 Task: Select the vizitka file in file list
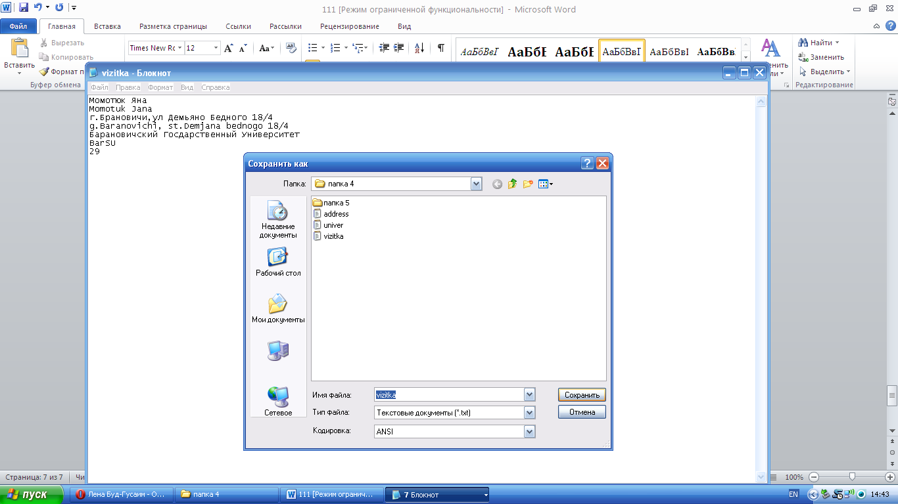(x=328, y=236)
